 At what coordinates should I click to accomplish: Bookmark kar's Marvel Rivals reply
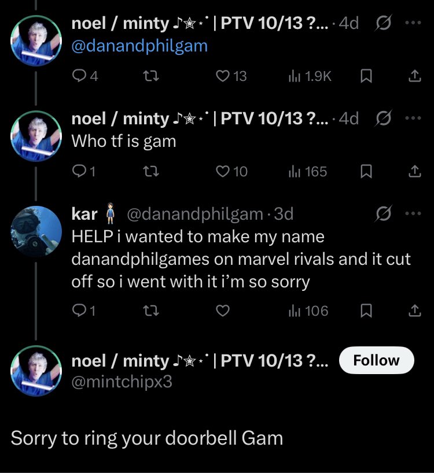click(366, 311)
